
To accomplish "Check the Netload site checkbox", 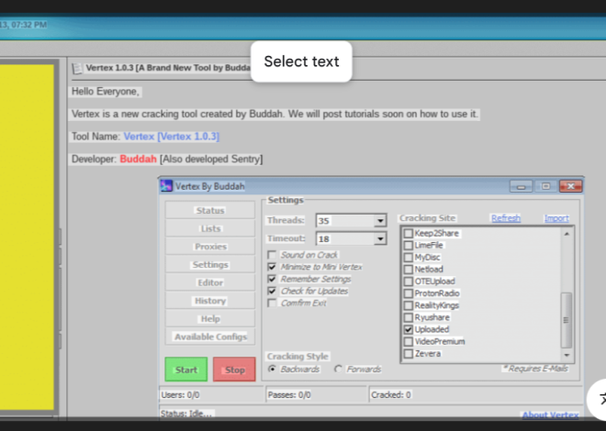I will point(408,270).
